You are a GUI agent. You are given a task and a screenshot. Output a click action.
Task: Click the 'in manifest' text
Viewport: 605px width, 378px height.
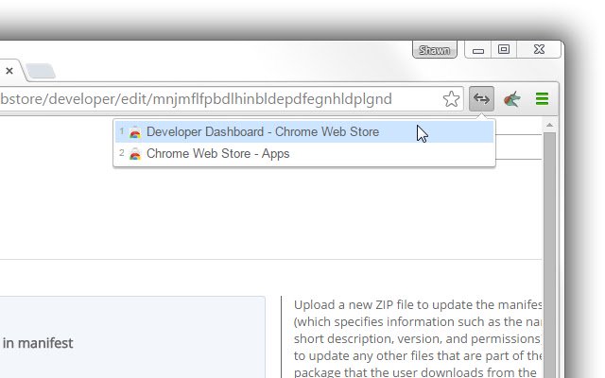pos(38,343)
